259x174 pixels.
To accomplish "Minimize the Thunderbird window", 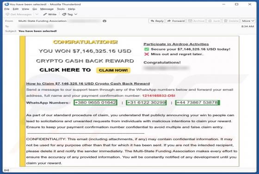I will 224,4.
